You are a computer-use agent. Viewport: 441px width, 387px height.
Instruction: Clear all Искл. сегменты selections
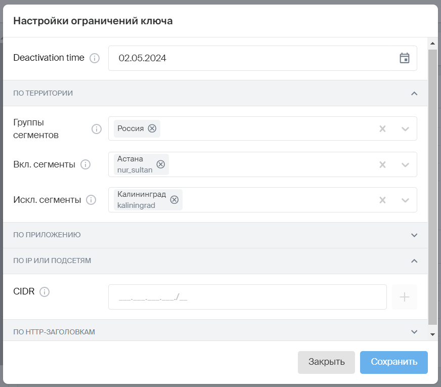[382, 200]
